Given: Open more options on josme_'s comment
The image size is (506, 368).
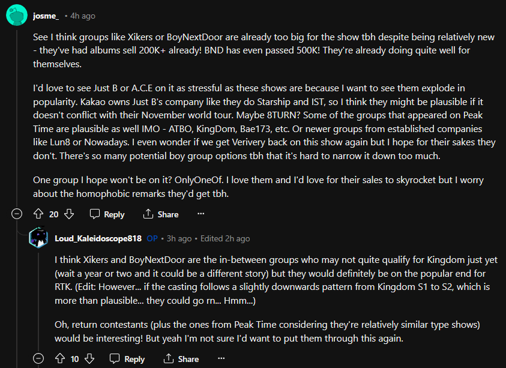Looking at the screenshot, I should 201,214.
